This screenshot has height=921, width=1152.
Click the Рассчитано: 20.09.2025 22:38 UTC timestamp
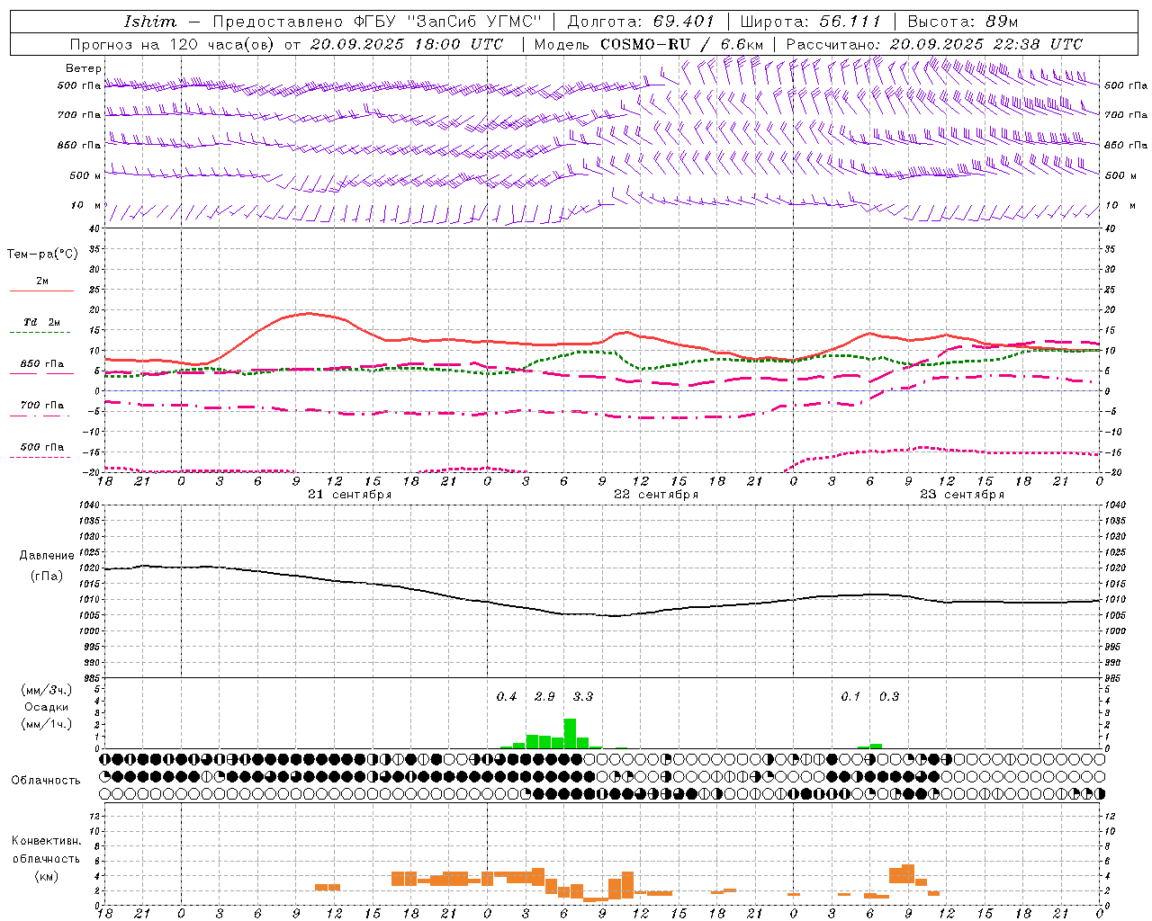coord(935,44)
